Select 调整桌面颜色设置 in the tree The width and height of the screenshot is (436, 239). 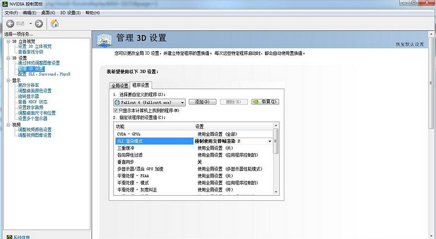tap(35, 91)
